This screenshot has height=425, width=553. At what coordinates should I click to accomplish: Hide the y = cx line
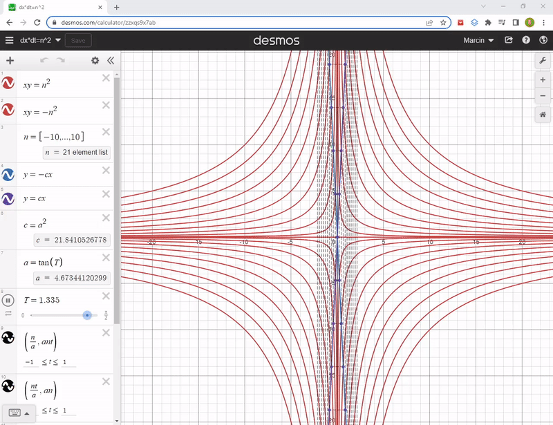8,198
